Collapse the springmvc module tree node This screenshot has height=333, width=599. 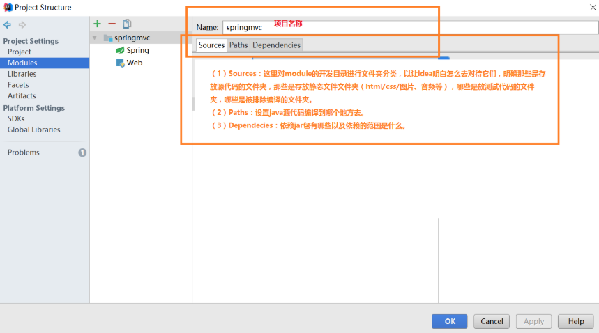point(95,38)
